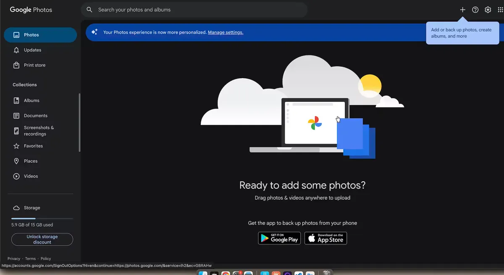
Task: Click the Places map pin icon
Action: point(16,161)
